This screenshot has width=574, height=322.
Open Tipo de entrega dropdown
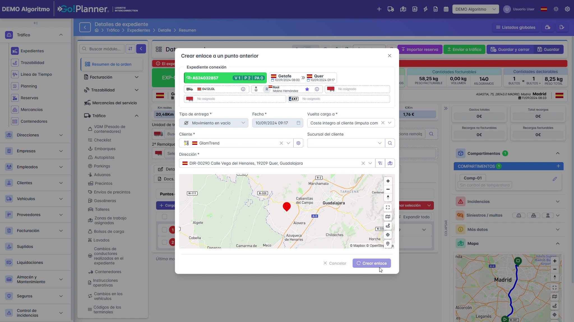coord(214,123)
